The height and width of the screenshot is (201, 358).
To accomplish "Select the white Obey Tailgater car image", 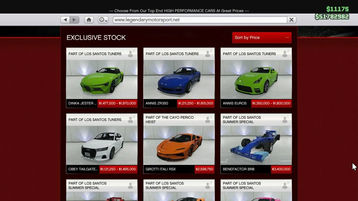I will click(102, 145).
